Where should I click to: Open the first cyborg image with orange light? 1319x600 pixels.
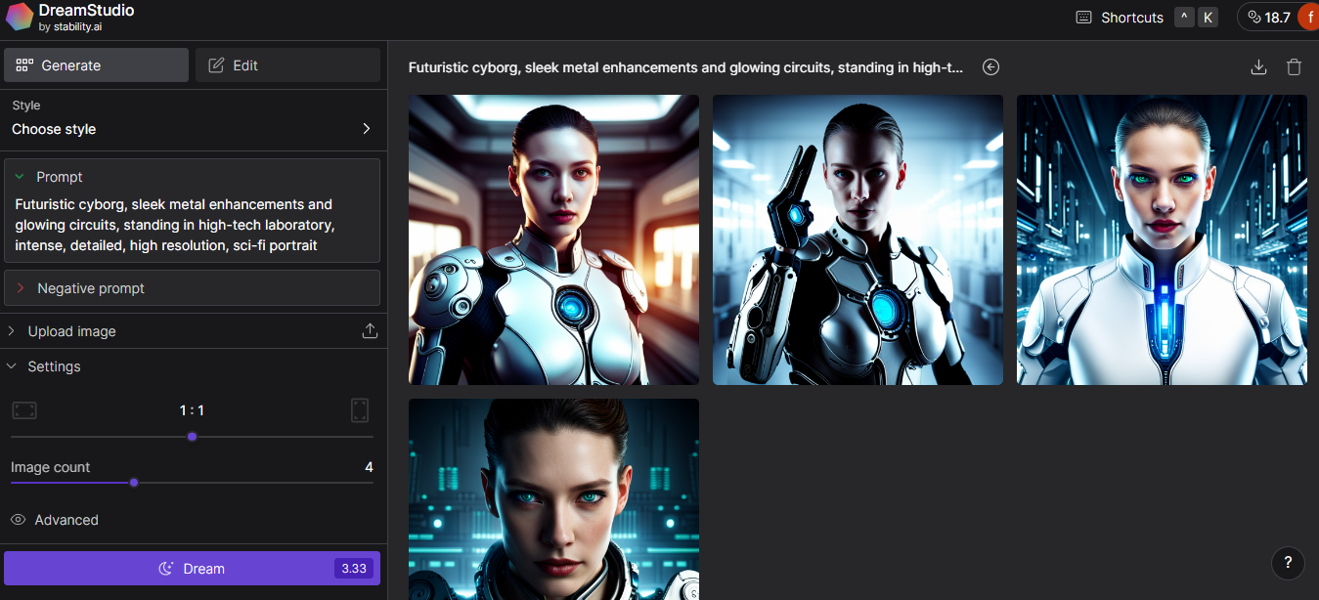coord(553,239)
